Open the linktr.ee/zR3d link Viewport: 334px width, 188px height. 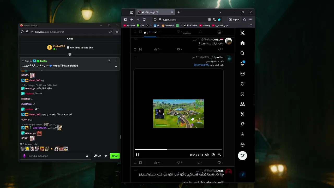[x=65, y=66]
